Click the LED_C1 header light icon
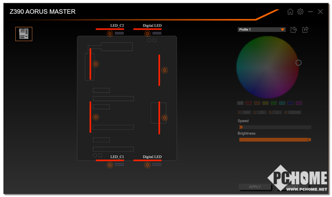Viewport: 332px width, 197px height. pos(110,164)
